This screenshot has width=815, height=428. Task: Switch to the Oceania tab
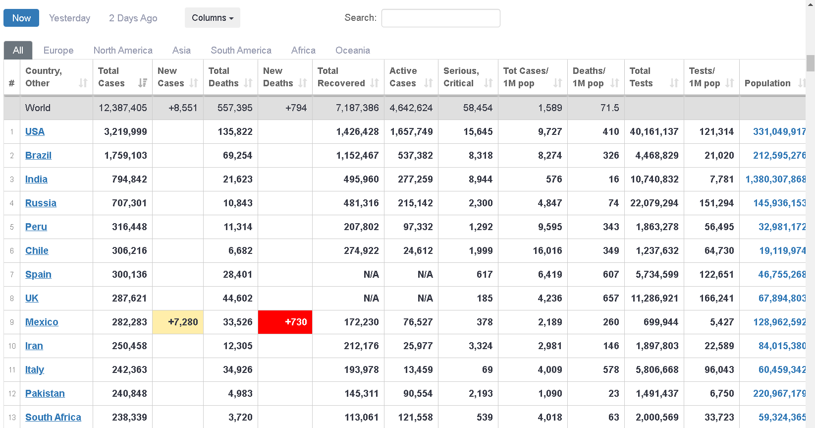pyautogui.click(x=353, y=50)
